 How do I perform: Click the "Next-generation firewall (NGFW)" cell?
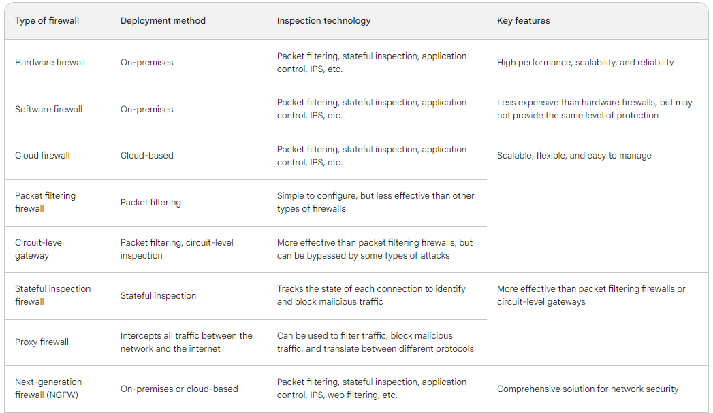48,389
